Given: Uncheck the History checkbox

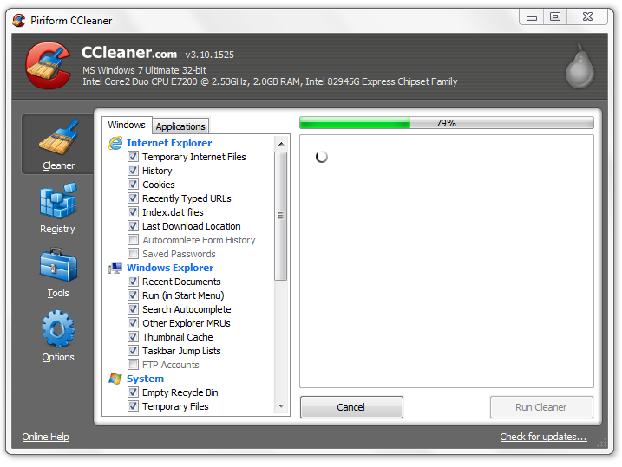Looking at the screenshot, I should [x=134, y=171].
